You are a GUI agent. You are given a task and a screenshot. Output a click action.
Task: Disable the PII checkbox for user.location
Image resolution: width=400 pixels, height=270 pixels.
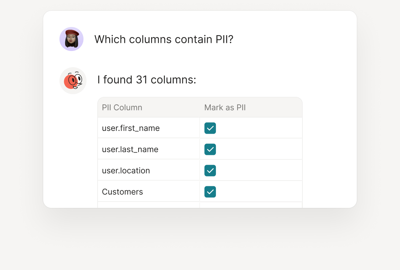210,170
